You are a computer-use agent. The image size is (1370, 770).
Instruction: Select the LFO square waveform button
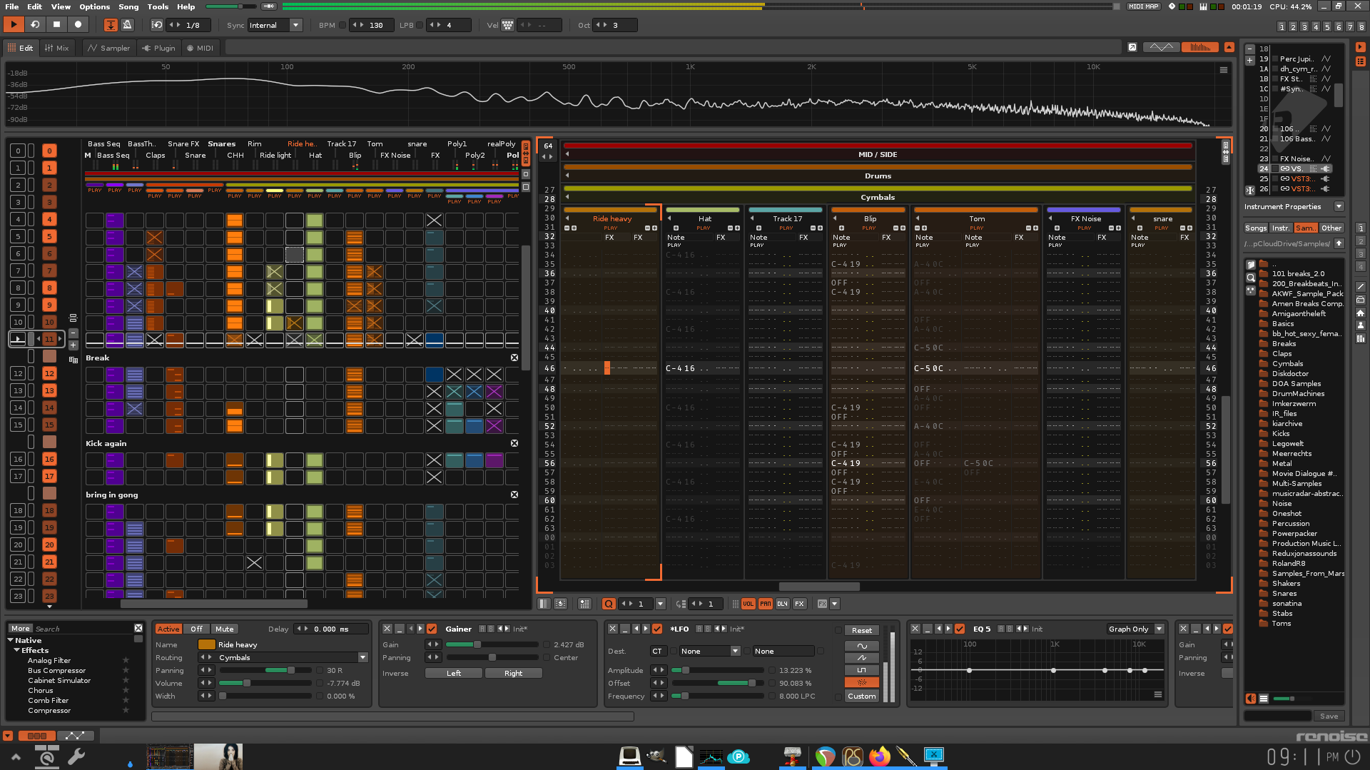click(x=862, y=669)
